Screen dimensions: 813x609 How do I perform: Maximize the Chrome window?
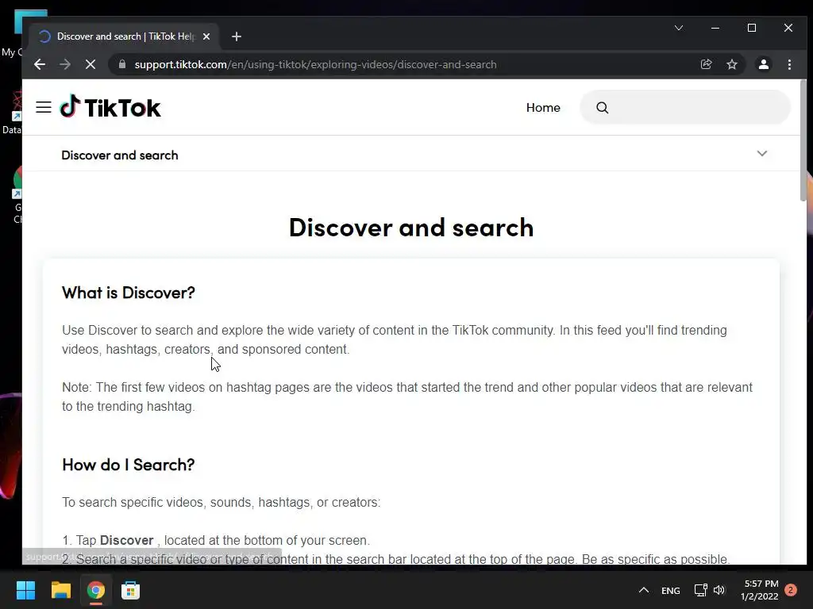click(x=751, y=28)
